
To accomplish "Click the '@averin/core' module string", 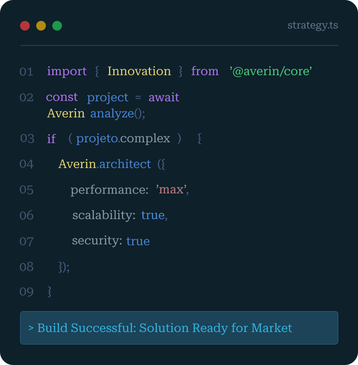I will (x=271, y=71).
